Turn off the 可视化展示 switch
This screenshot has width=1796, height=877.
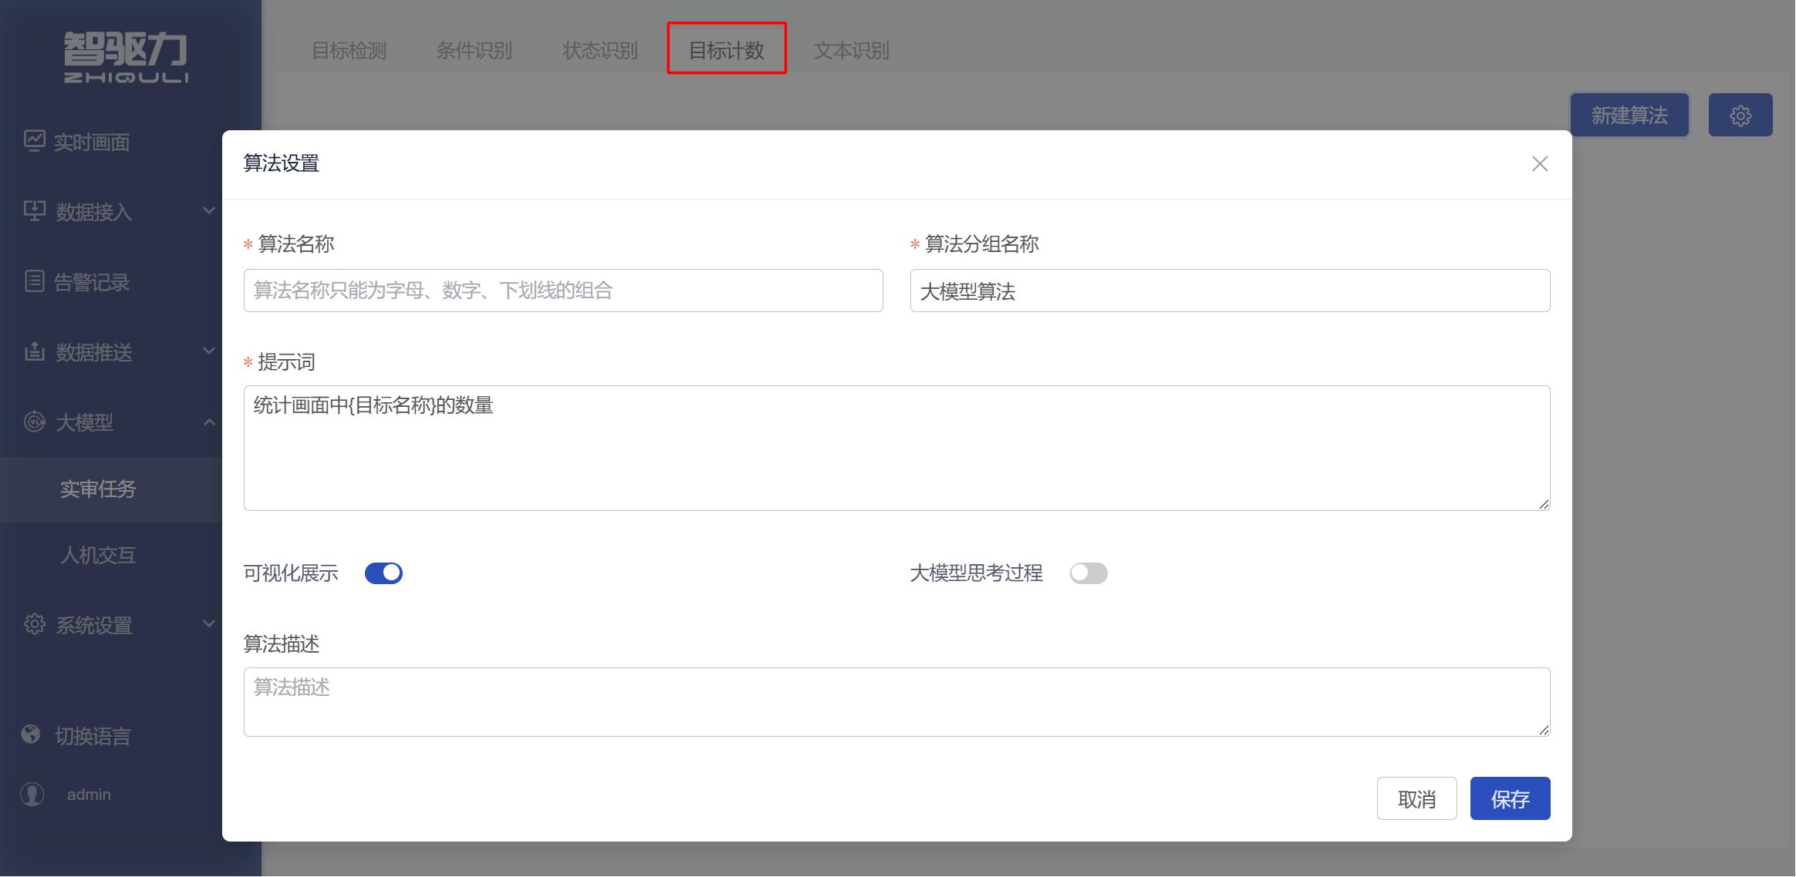(383, 573)
